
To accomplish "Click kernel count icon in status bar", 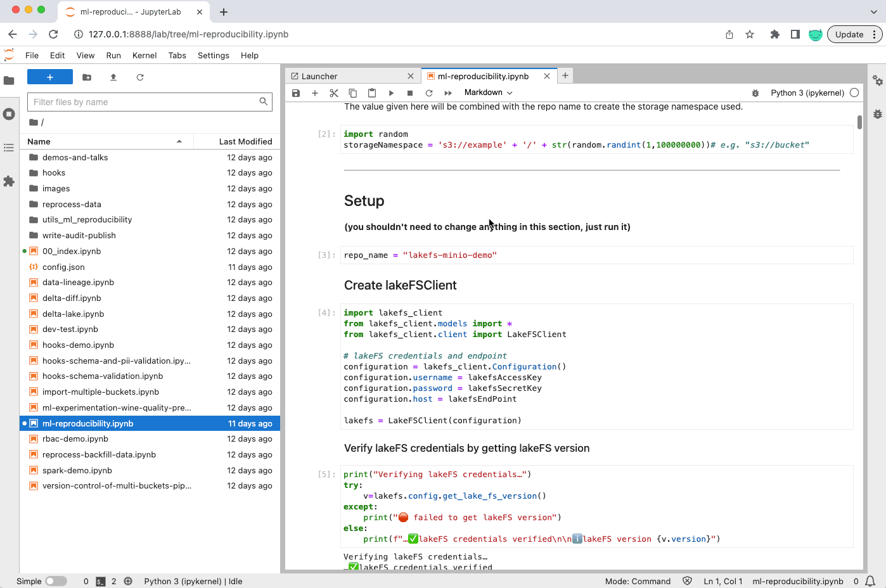I will pyautogui.click(x=128, y=581).
